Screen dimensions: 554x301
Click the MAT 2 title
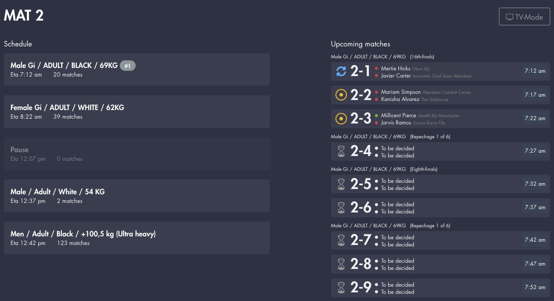click(x=23, y=15)
